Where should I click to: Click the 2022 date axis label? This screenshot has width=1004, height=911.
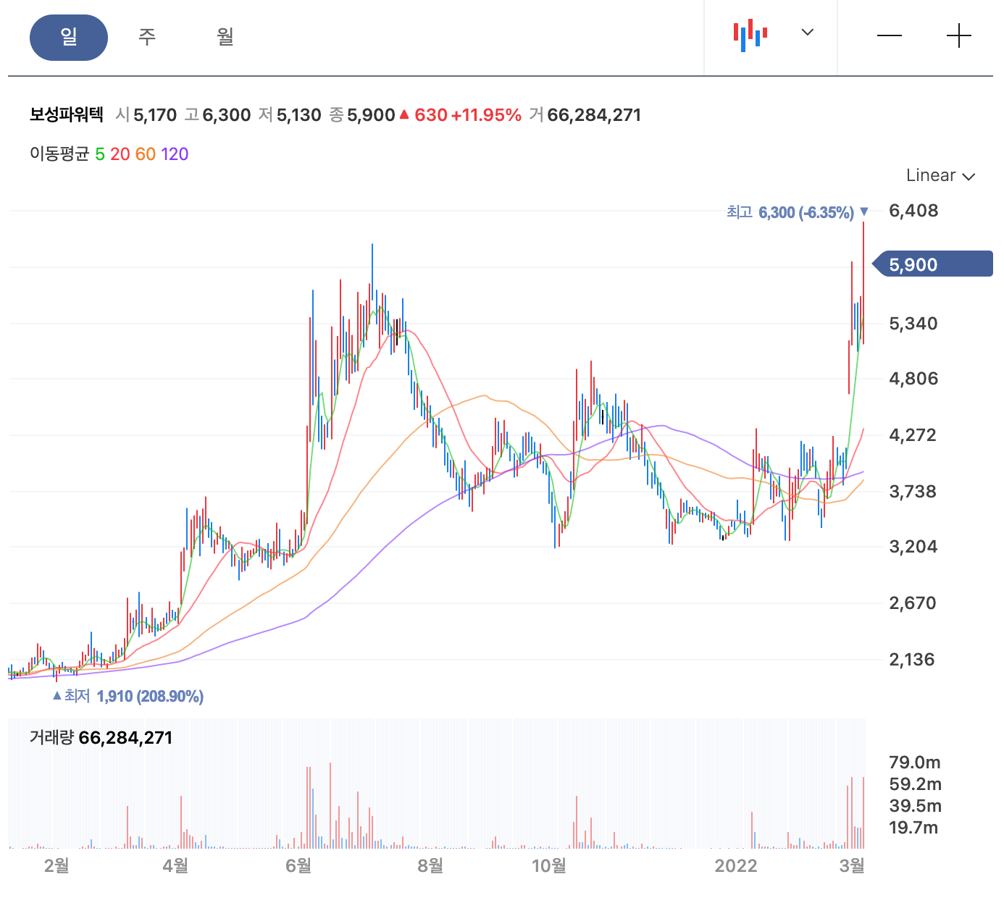[x=736, y=865]
